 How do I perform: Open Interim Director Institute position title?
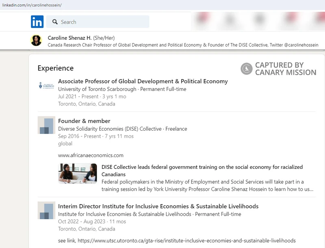158,206
